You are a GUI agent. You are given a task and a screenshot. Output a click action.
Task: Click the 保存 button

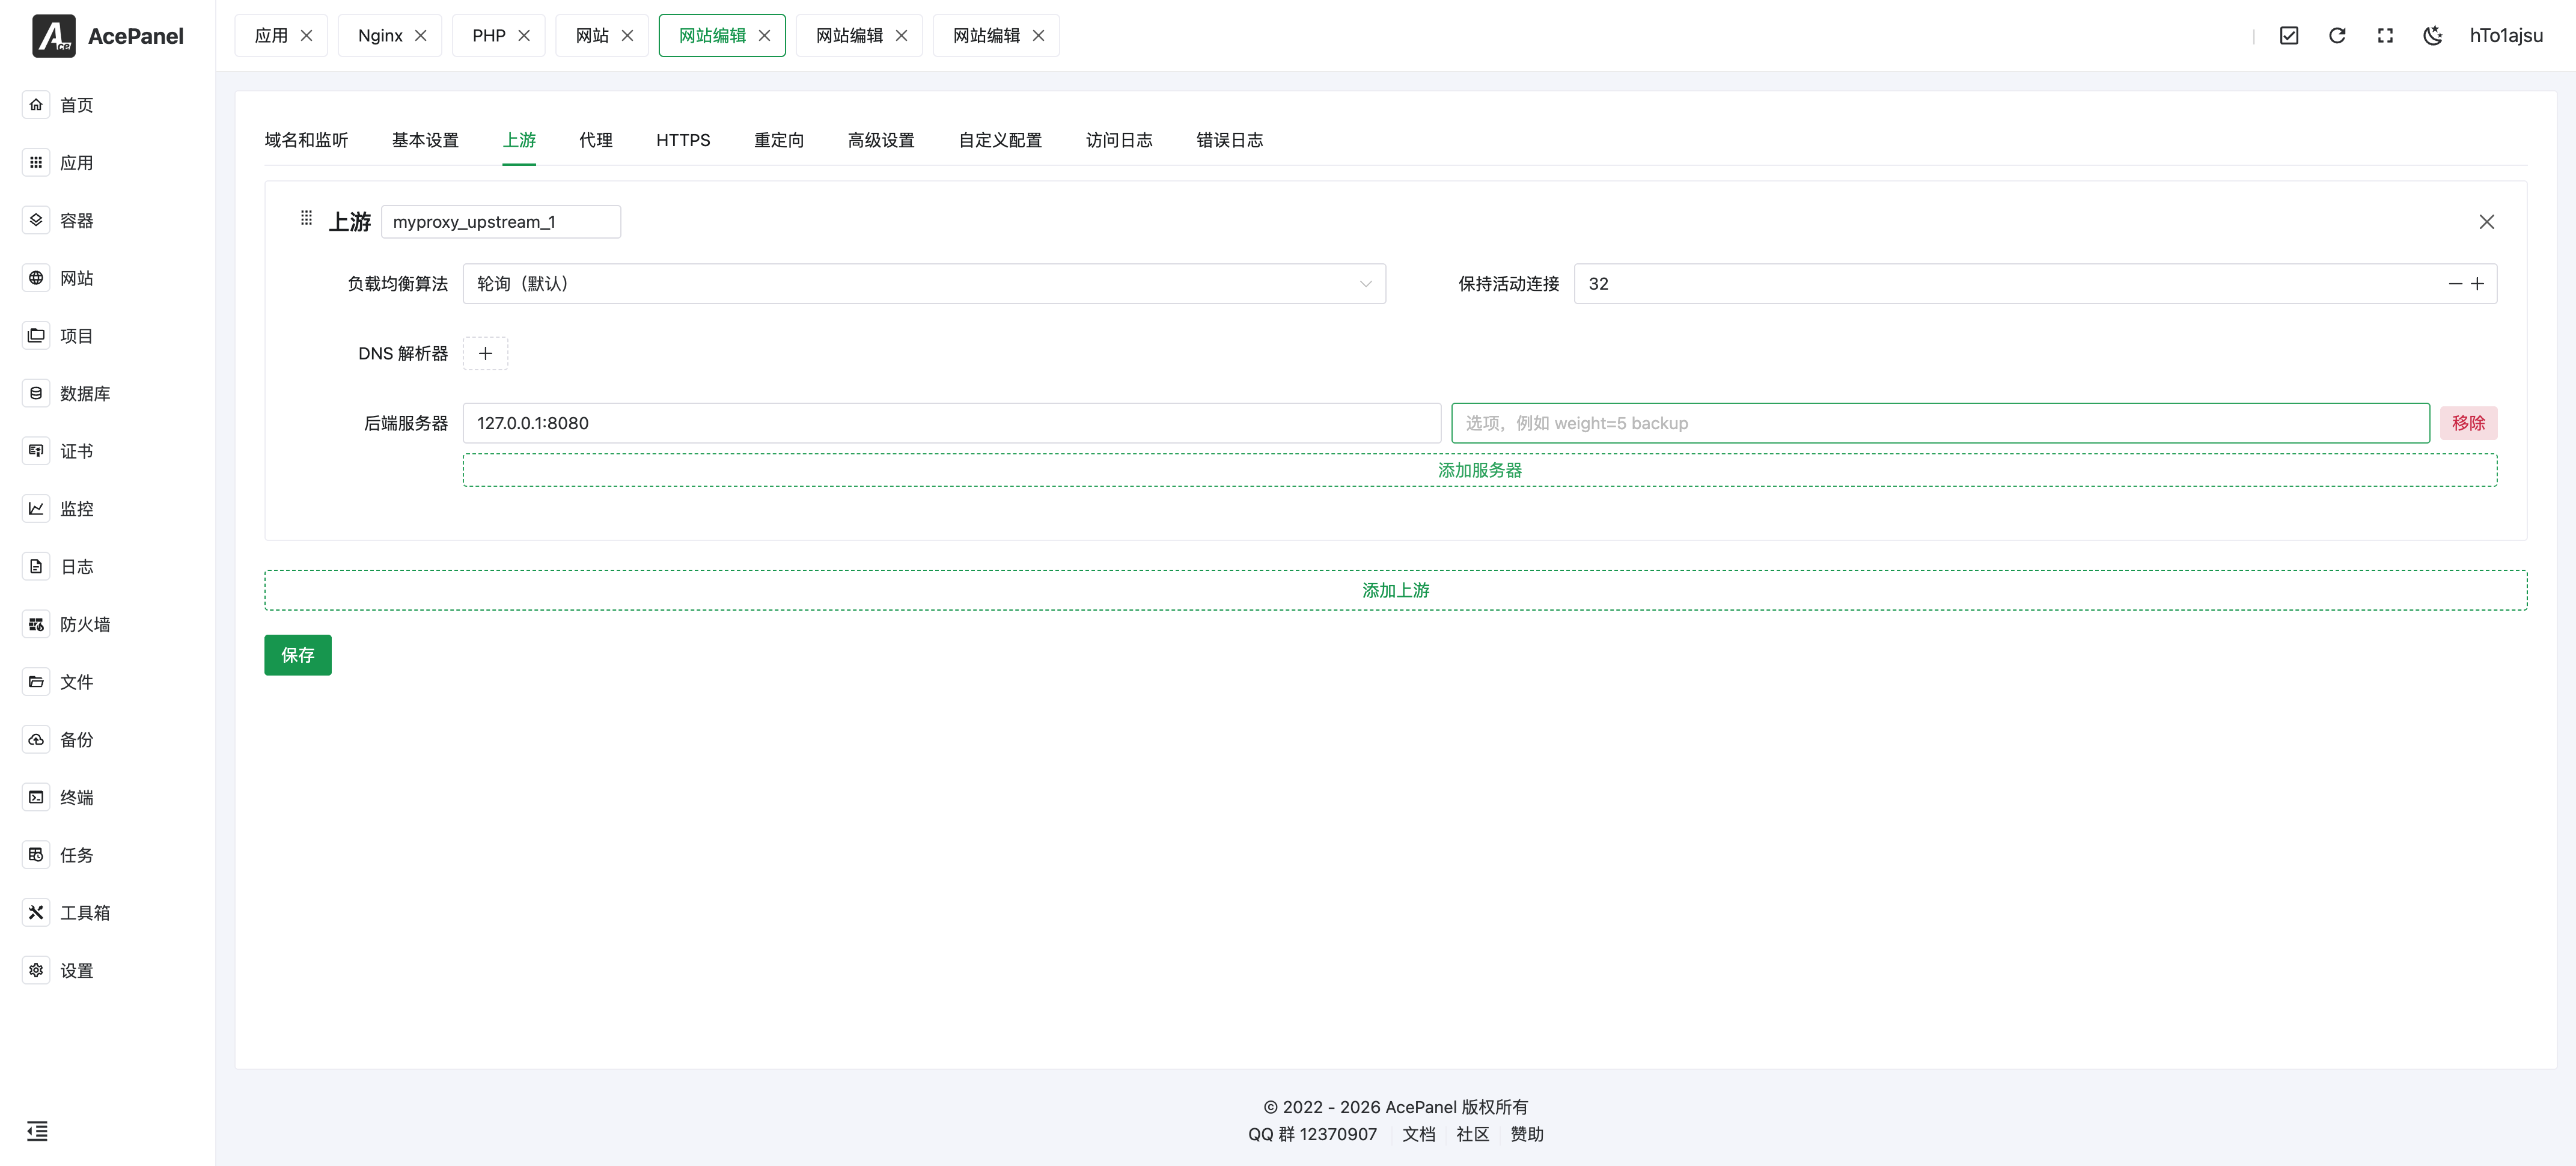[x=297, y=655]
